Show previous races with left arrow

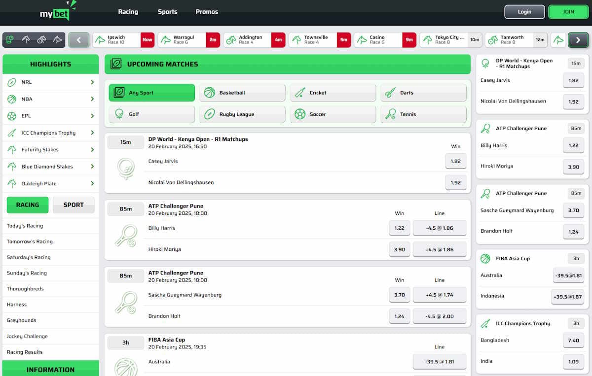(78, 40)
